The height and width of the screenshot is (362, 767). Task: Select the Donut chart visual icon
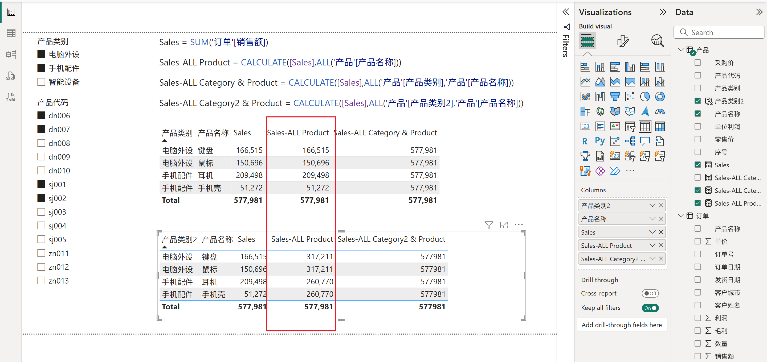659,97
